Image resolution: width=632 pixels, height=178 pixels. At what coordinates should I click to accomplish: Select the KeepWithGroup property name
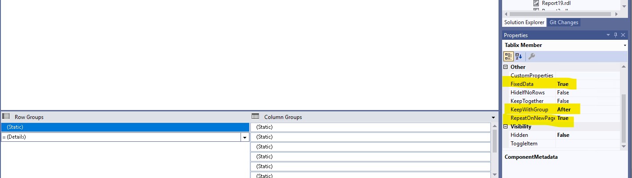pyautogui.click(x=529, y=110)
